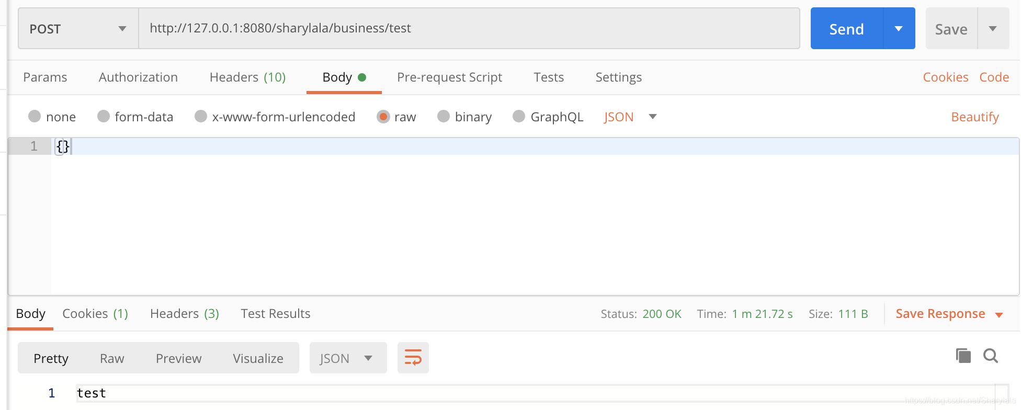The image size is (1021, 410).
Task: Open Pre-request Script tab
Action: [x=449, y=77]
